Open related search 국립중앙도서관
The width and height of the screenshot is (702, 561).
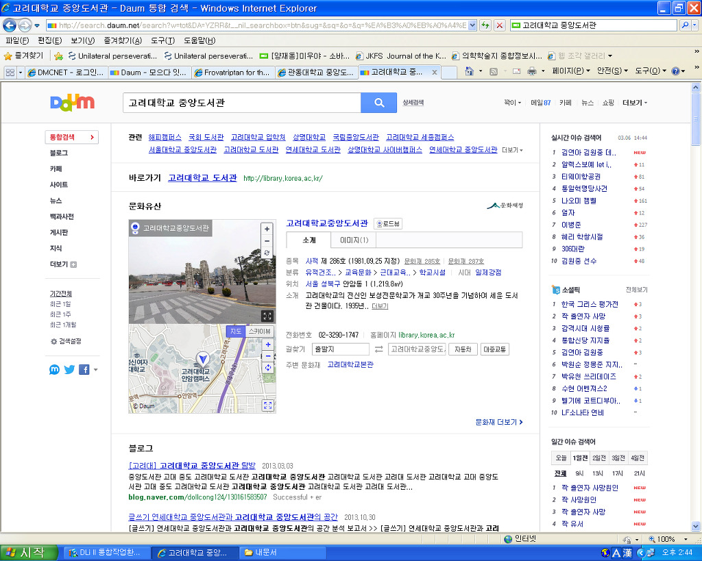coord(356,138)
